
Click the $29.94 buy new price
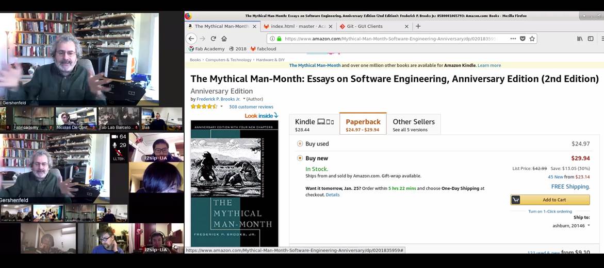click(580, 158)
